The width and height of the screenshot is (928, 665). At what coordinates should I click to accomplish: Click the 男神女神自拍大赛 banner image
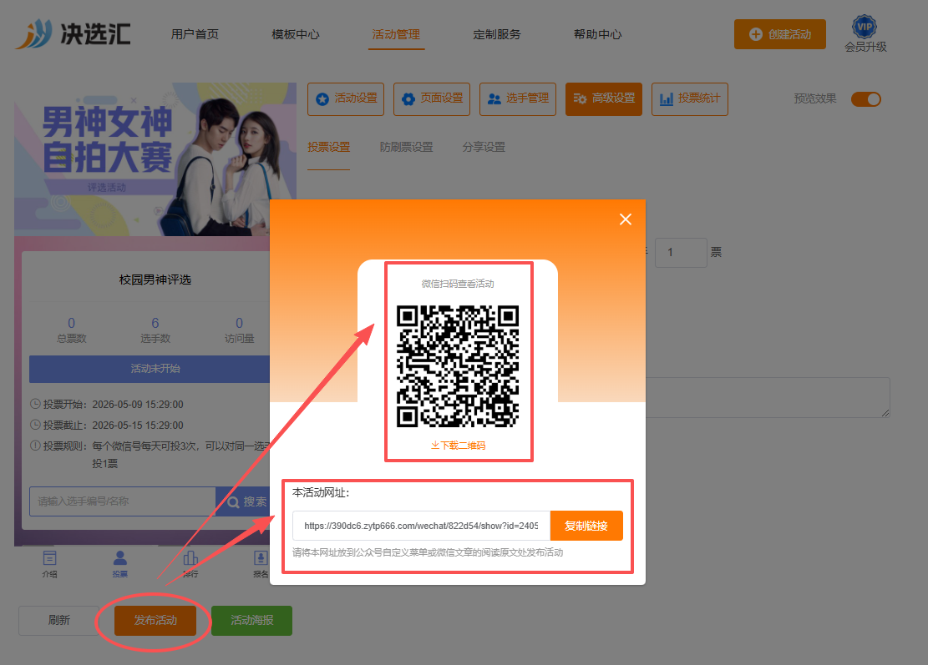tap(155, 159)
